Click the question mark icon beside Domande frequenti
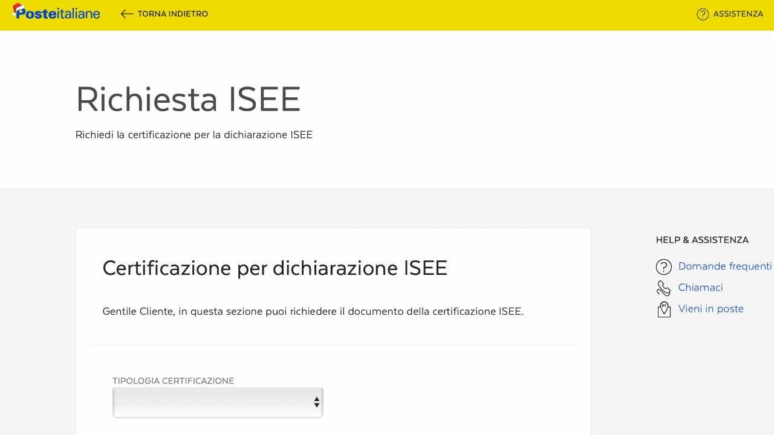Image resolution: width=774 pixels, height=435 pixels. click(x=664, y=266)
